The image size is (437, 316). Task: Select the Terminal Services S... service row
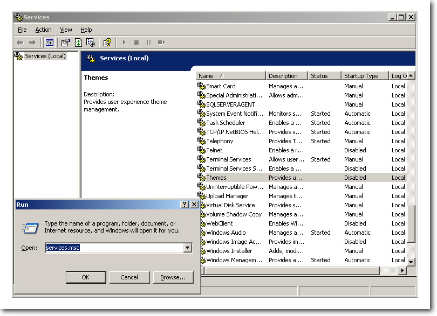301,168
